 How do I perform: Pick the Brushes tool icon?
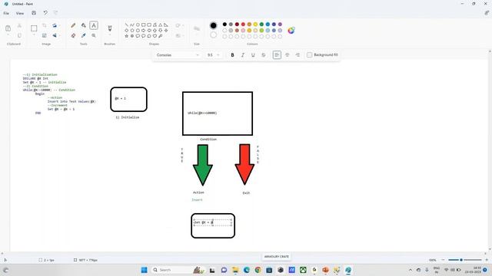pos(110,28)
